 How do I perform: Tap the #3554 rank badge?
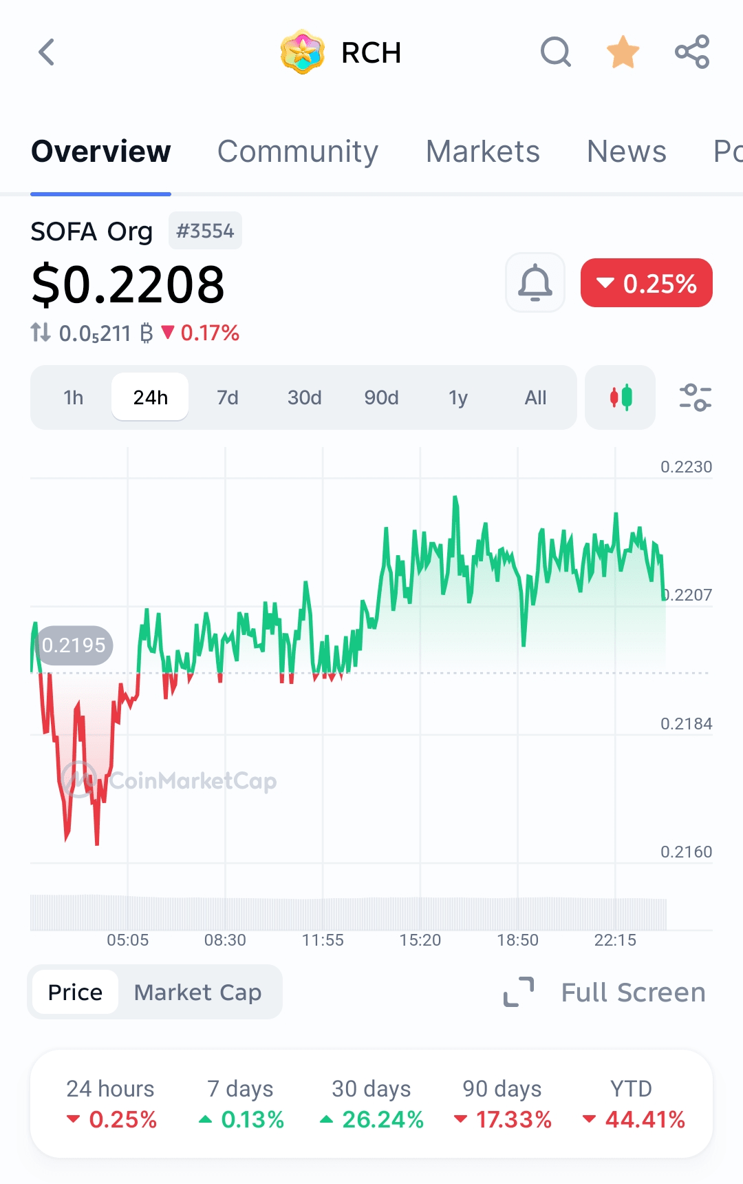[x=205, y=231]
